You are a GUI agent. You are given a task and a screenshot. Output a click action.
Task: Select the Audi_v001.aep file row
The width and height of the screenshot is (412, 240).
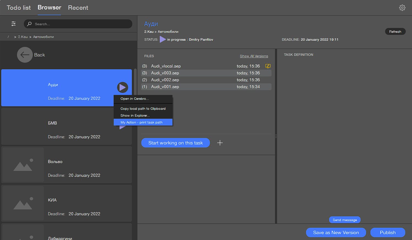[x=206, y=87]
